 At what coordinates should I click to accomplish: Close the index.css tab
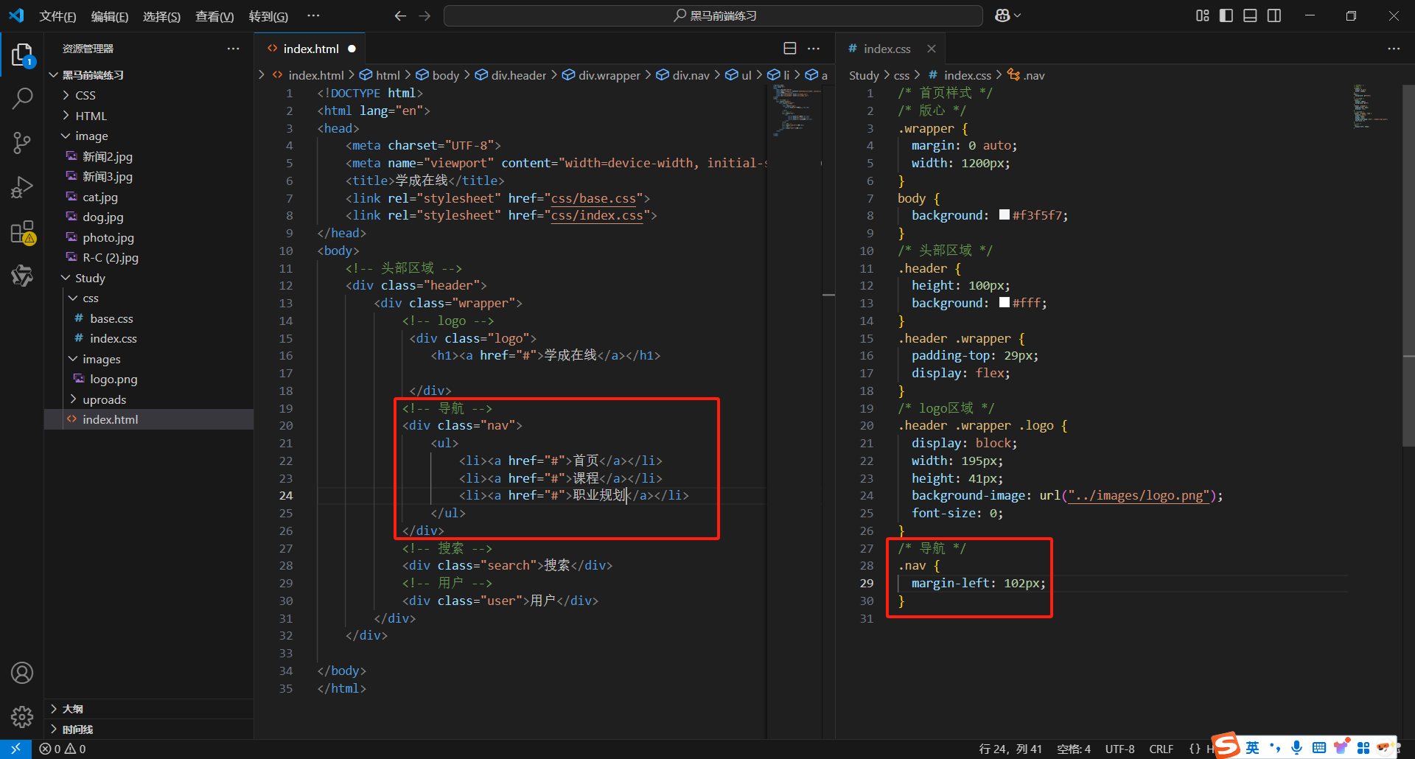932,49
